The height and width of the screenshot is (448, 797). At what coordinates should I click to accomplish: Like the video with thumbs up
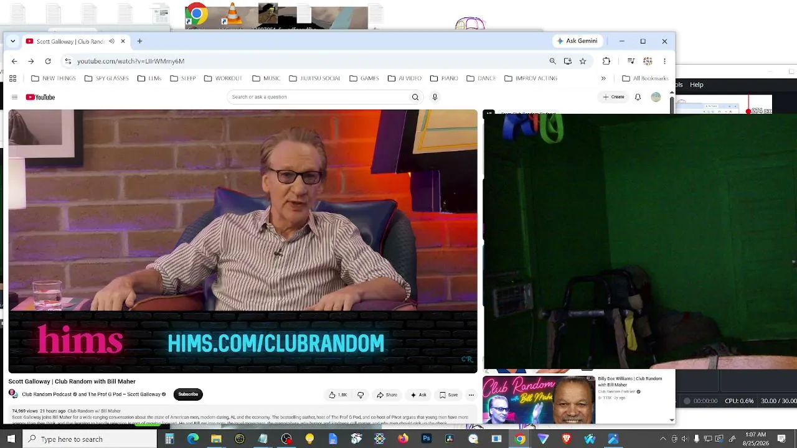coord(338,394)
